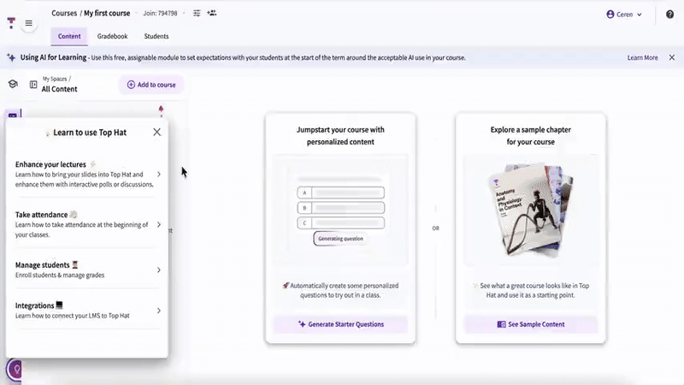Click the sparkle icon beside Using AI for Learning
The width and height of the screenshot is (684, 385).
[x=11, y=57]
